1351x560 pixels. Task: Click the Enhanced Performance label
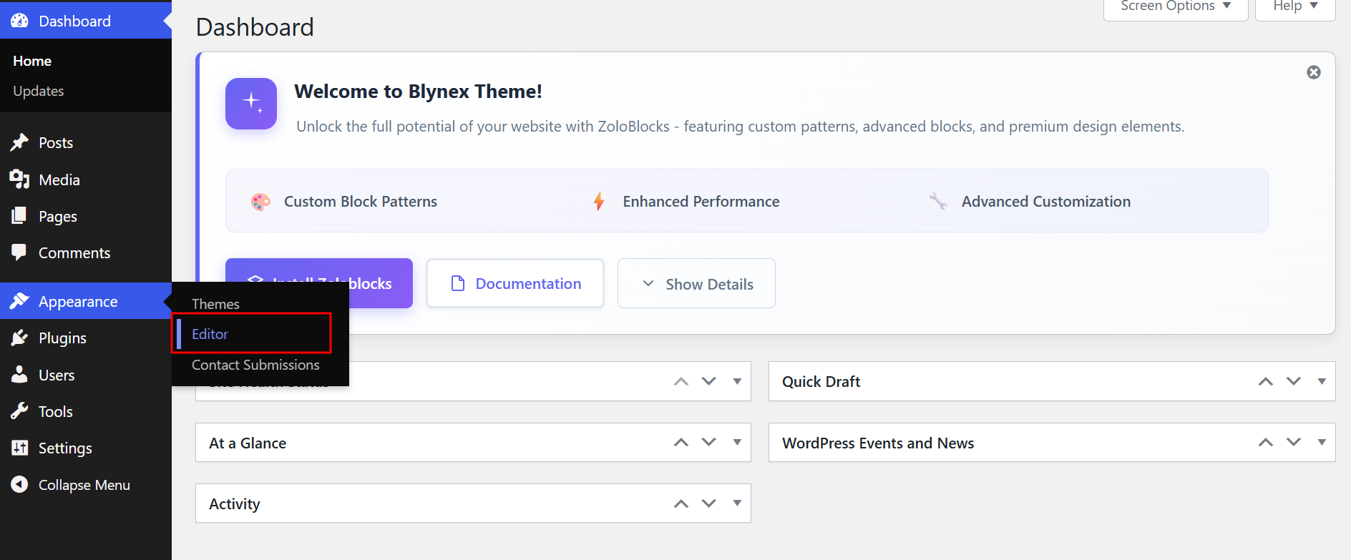(x=701, y=202)
